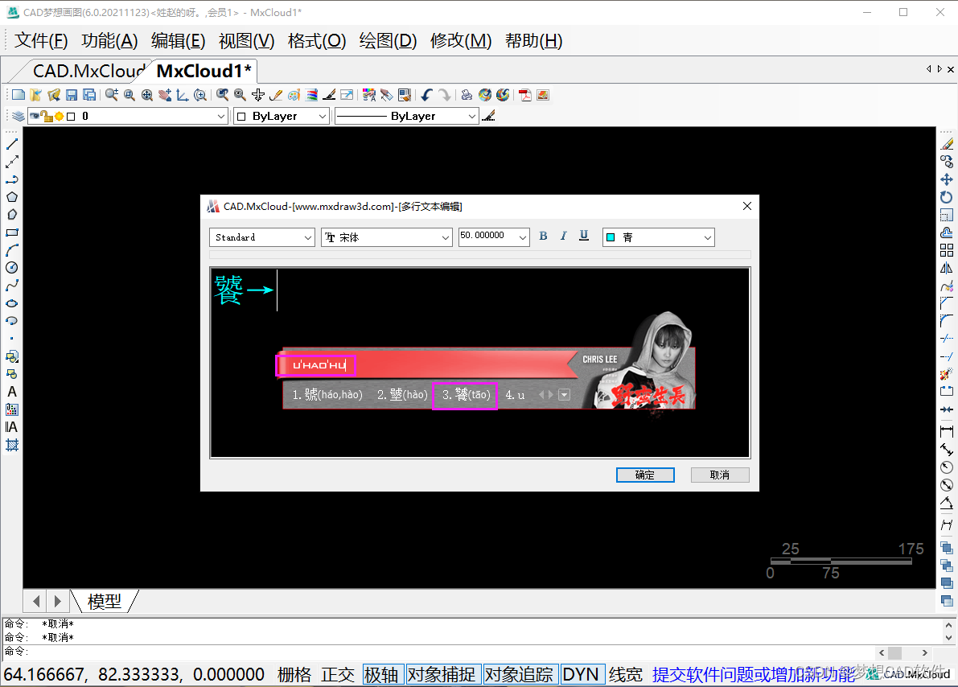
Task: Open the 功能(A) menu
Action: click(x=110, y=41)
